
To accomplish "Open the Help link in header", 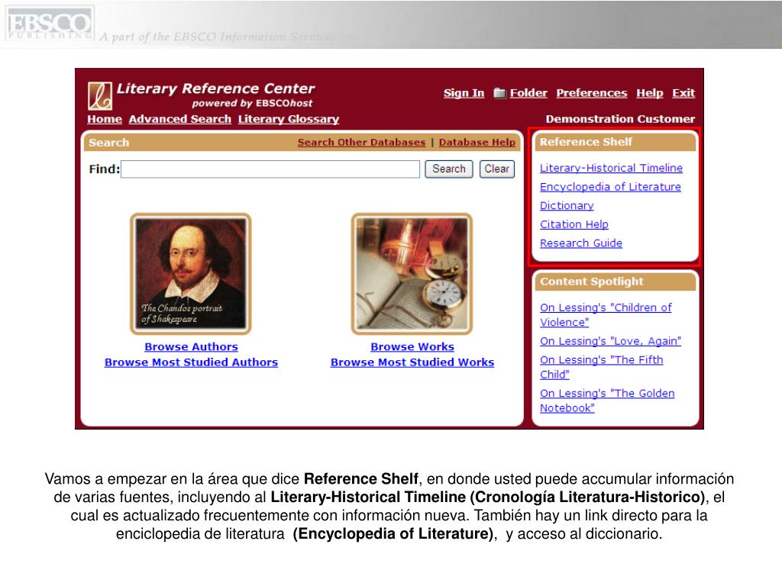I will [649, 92].
